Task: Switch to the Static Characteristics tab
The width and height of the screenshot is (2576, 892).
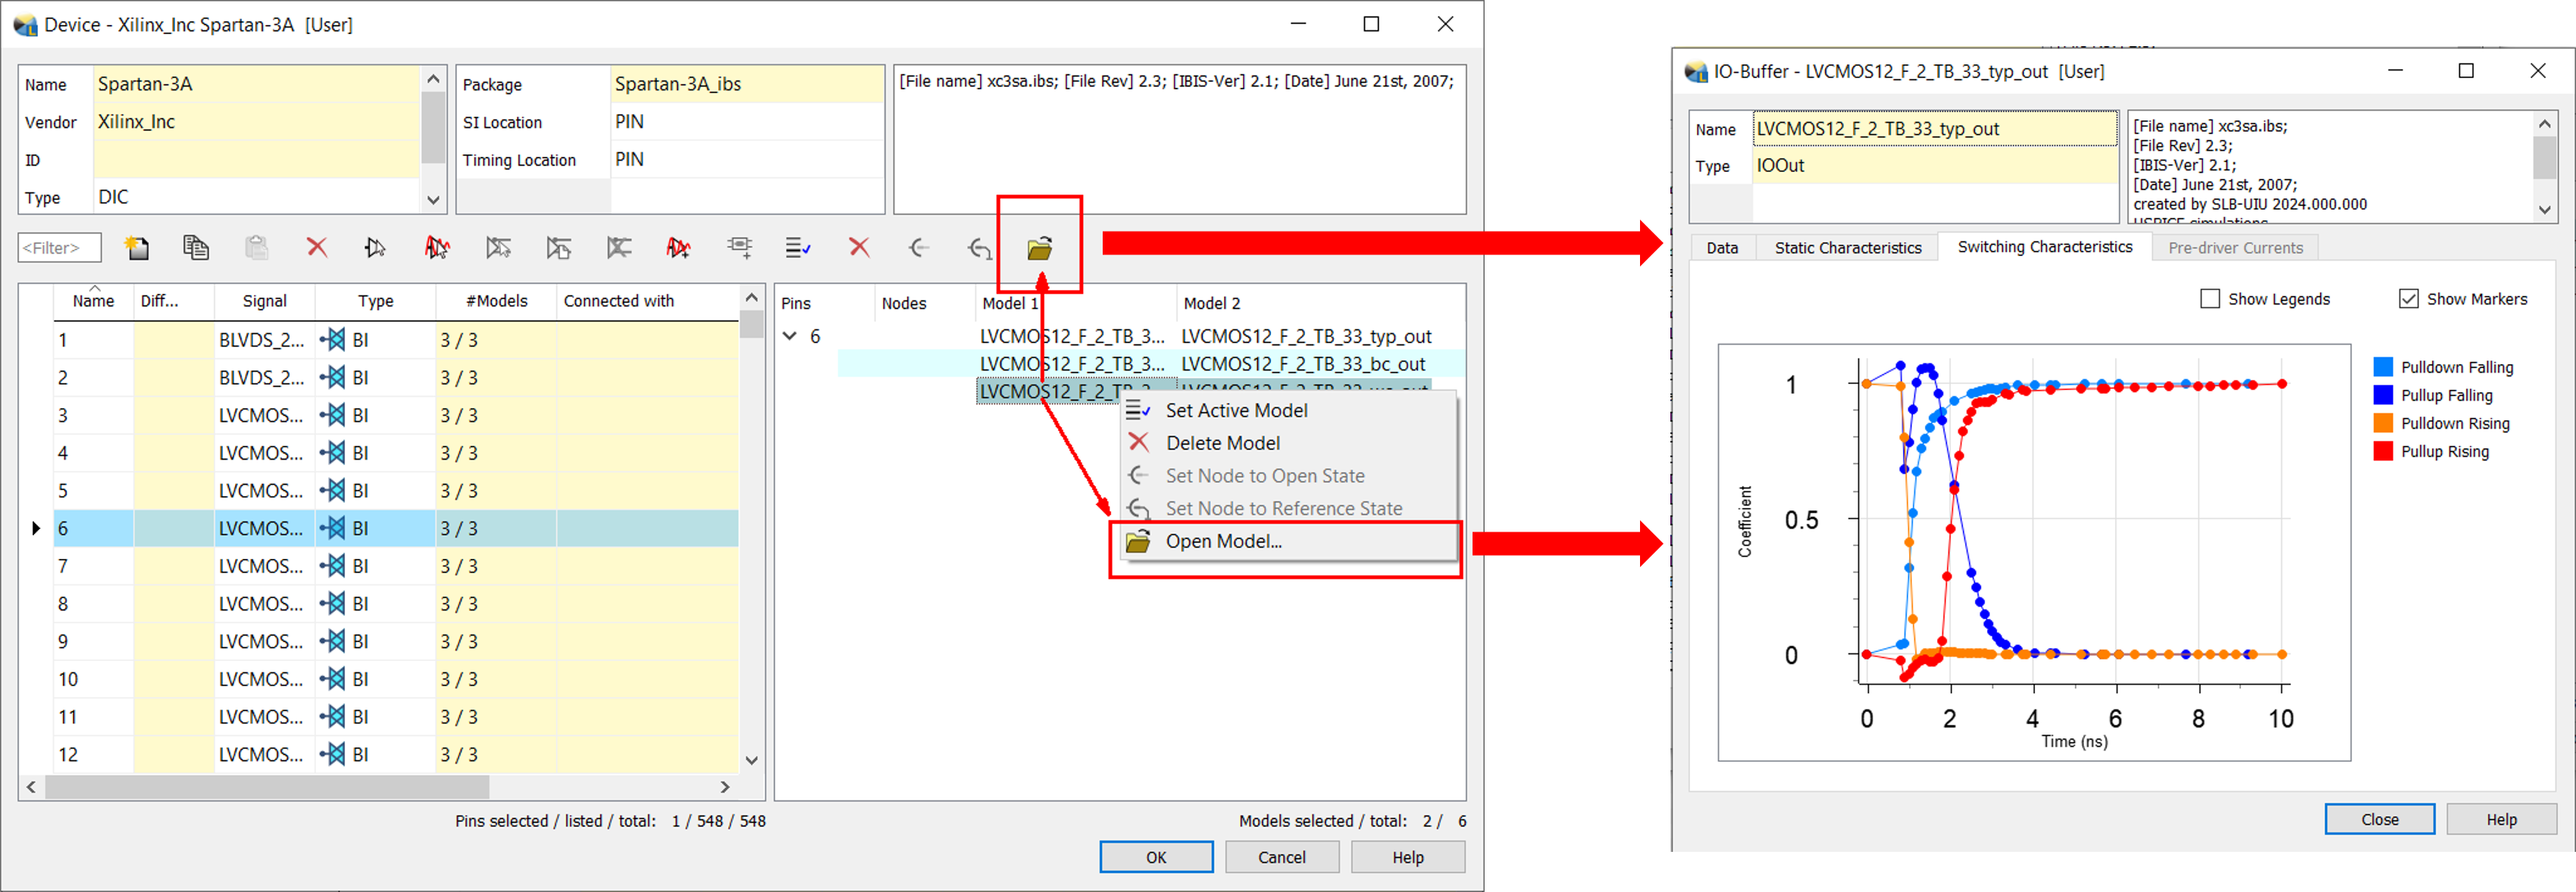Action: [x=1847, y=248]
